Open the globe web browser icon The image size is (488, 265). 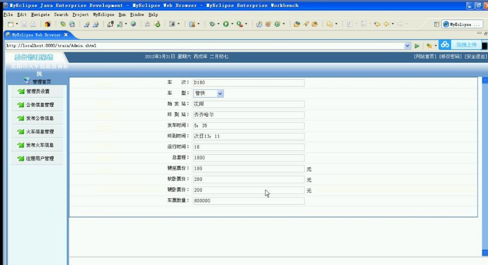[x=133, y=24]
